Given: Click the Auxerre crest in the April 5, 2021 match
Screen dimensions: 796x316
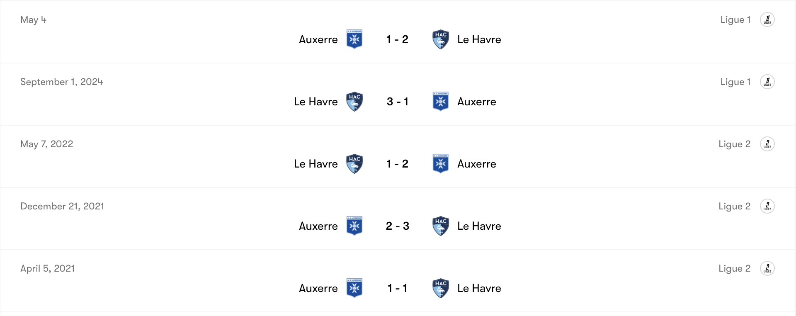Looking at the screenshot, I should coord(355,288).
